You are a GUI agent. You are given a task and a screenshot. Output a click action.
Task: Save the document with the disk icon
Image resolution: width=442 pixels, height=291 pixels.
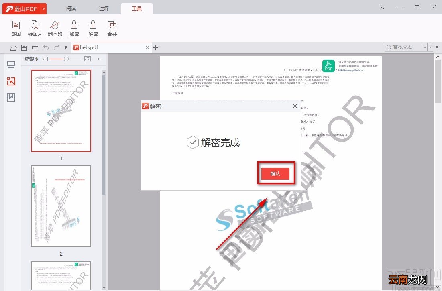click(24, 48)
